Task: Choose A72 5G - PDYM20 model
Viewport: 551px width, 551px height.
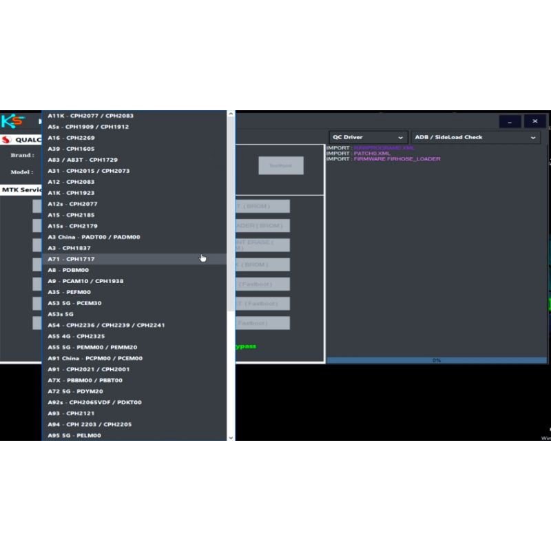Action: [x=134, y=391]
